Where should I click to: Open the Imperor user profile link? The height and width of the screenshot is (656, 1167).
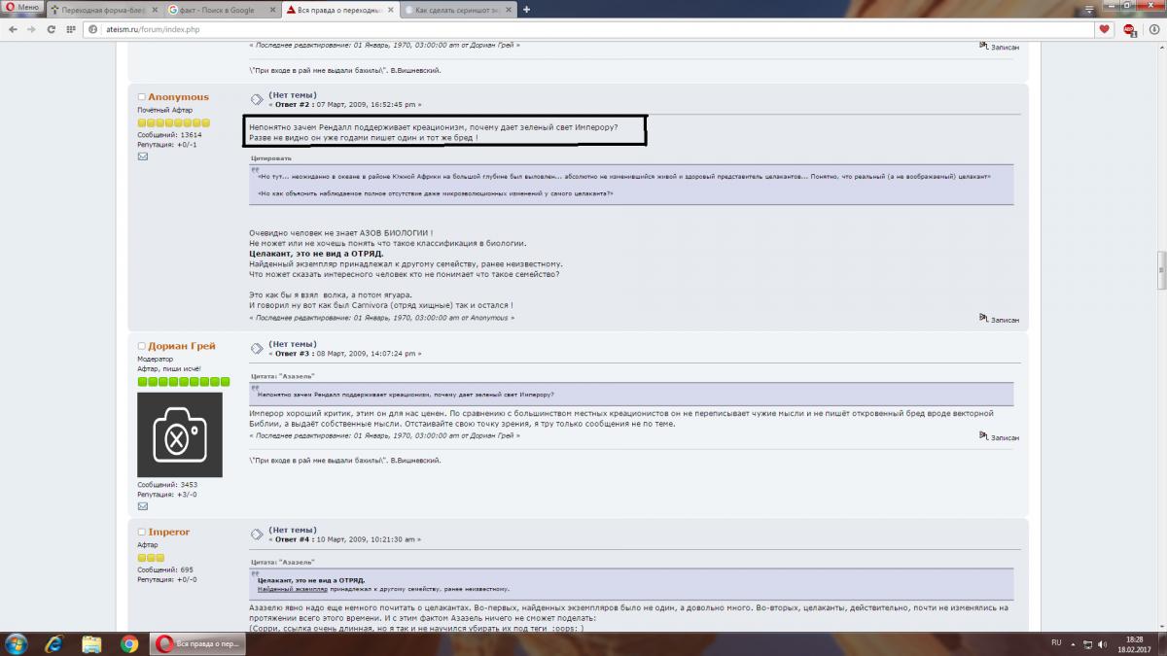168,532
